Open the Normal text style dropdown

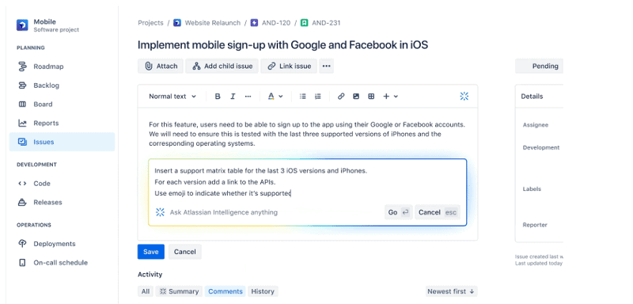(172, 97)
